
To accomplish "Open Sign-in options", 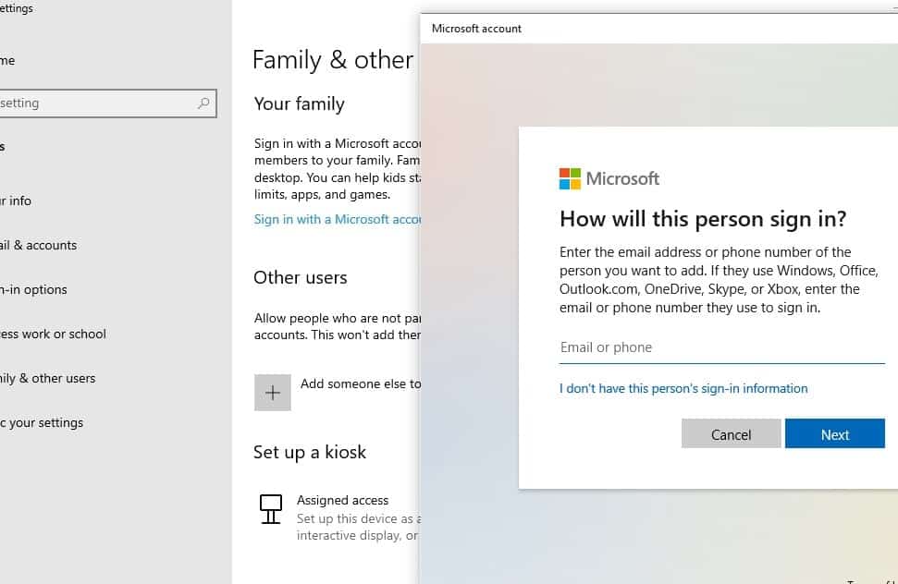I will coord(33,290).
